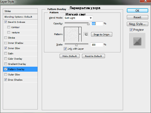Enable the Gradient Overlay checkbox
The height and width of the screenshot is (113, 151).
point(6,64)
